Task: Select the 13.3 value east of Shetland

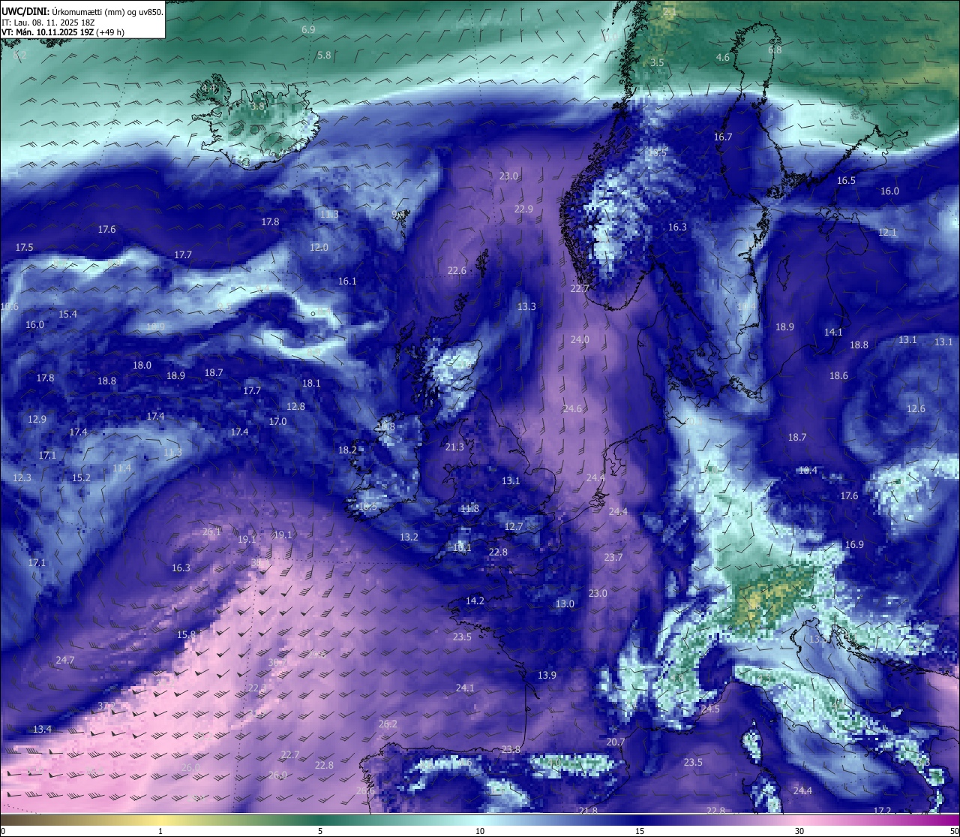Action: pyautogui.click(x=526, y=307)
